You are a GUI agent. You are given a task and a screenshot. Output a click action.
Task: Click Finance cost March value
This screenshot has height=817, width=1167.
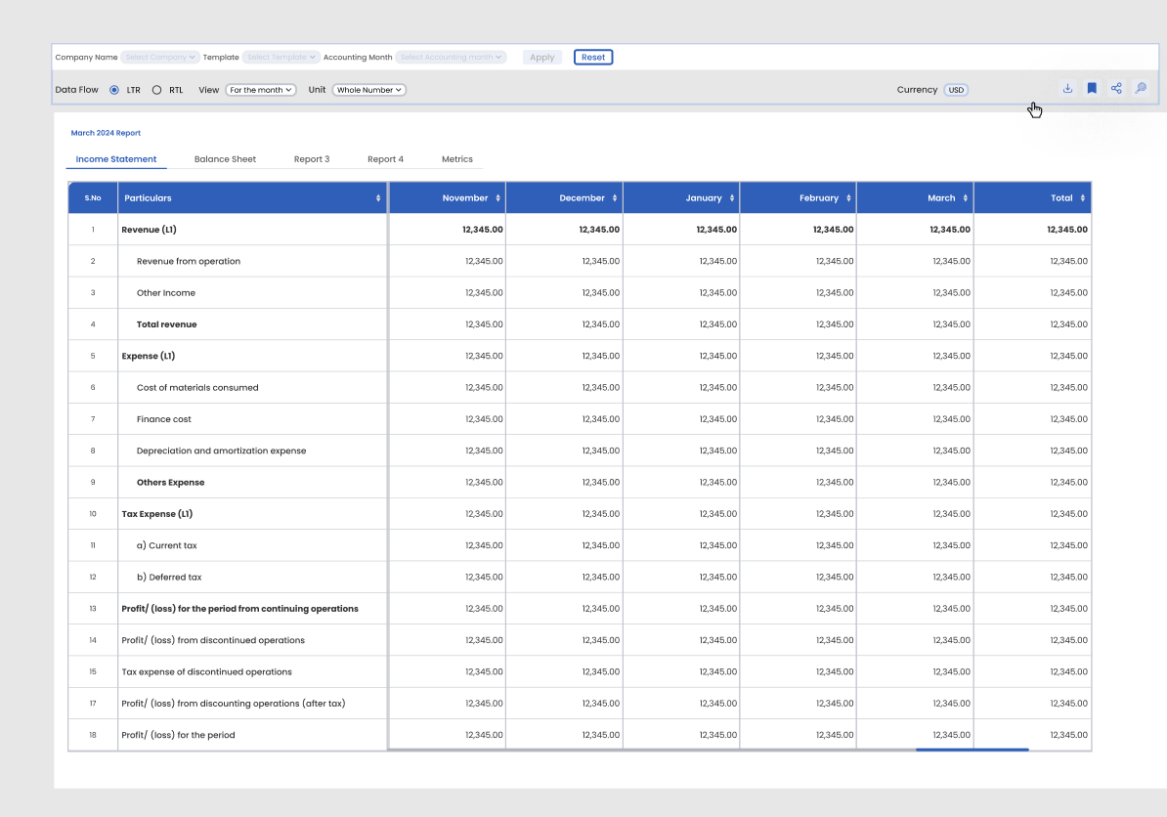click(951, 419)
